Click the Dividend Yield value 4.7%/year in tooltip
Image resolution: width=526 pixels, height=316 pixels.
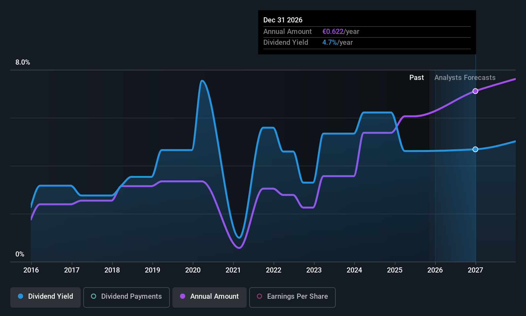click(x=337, y=42)
